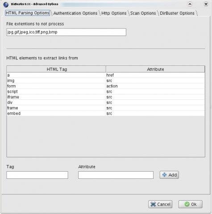Click the DirBuster globe icon in title bar

coord(6,4)
